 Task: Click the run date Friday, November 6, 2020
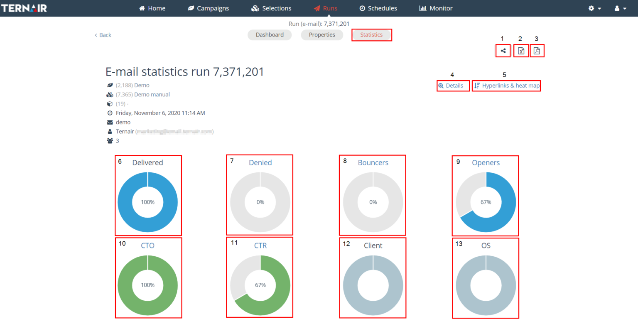[x=160, y=113]
